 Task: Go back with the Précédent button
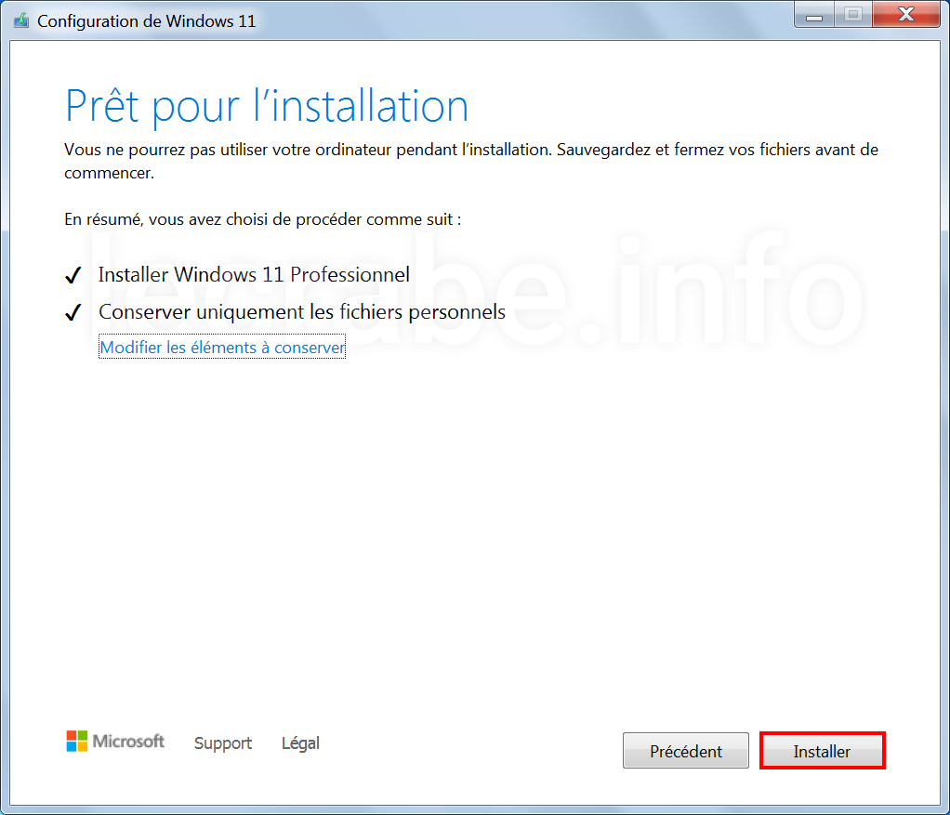pyautogui.click(x=686, y=751)
